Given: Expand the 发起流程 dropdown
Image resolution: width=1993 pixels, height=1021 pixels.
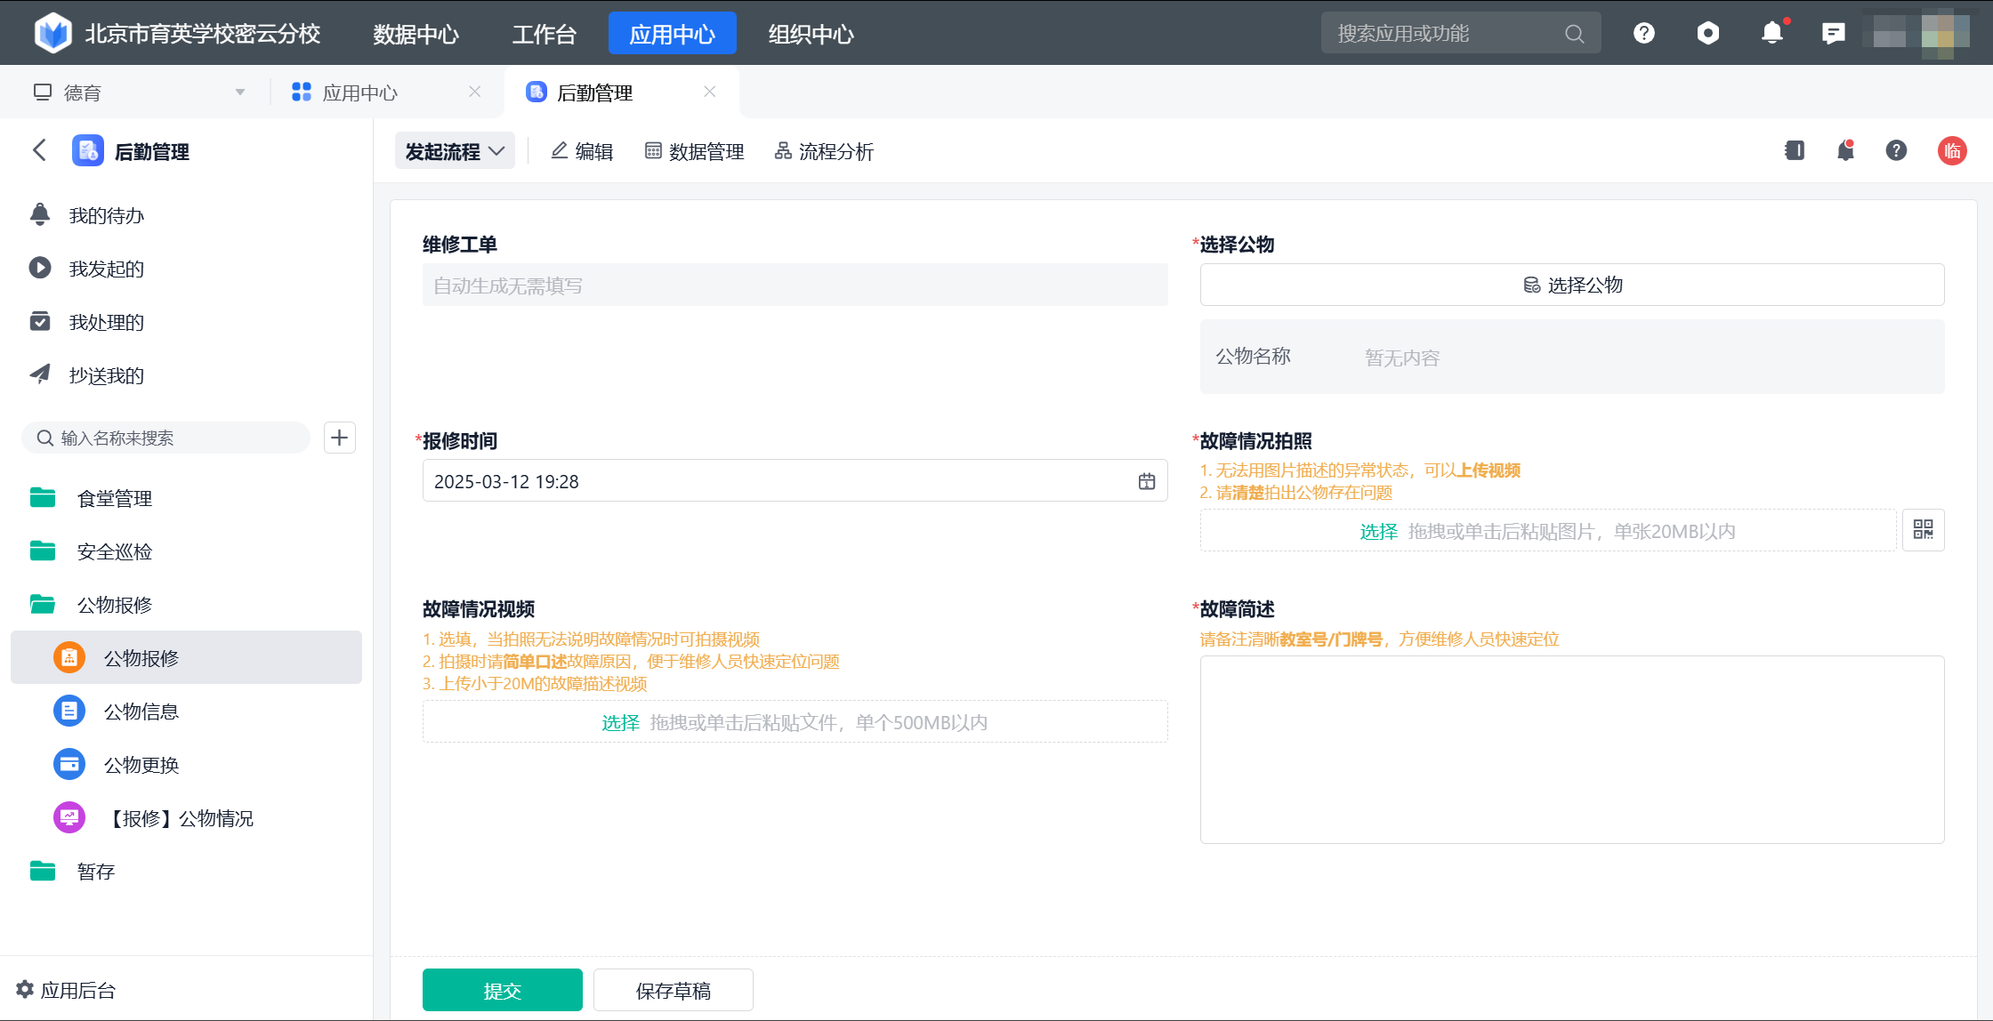Looking at the screenshot, I should click(x=455, y=151).
